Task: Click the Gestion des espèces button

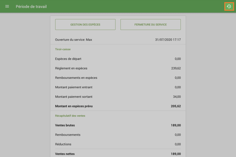Action: click(x=85, y=24)
